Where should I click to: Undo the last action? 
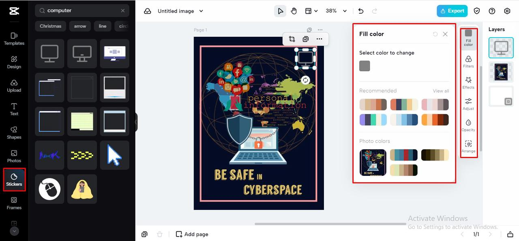coord(361,11)
